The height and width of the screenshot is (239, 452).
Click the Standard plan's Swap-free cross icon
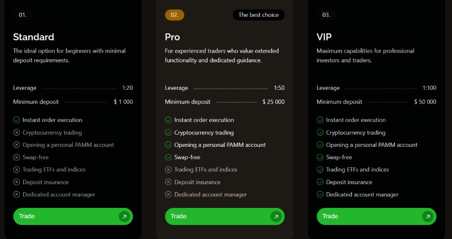[x=16, y=157]
